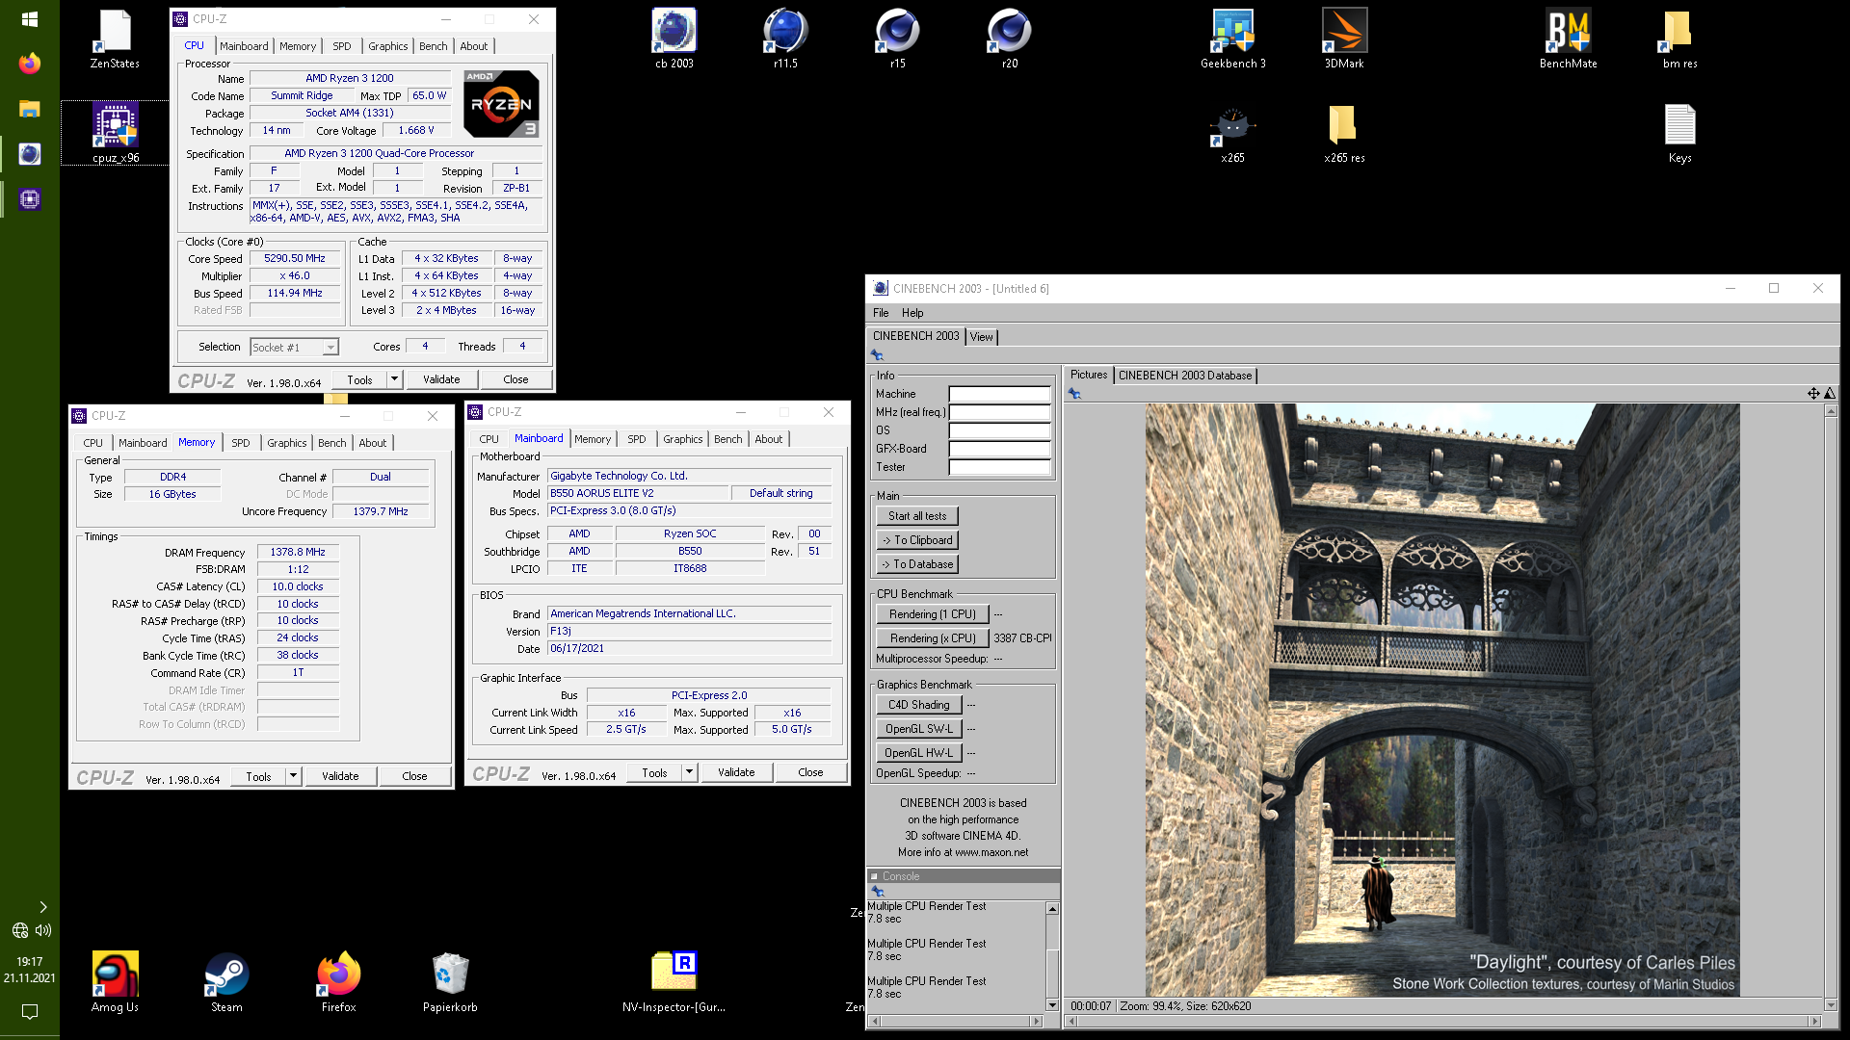Switch to Cinebench taskbar icon

(x=29, y=154)
